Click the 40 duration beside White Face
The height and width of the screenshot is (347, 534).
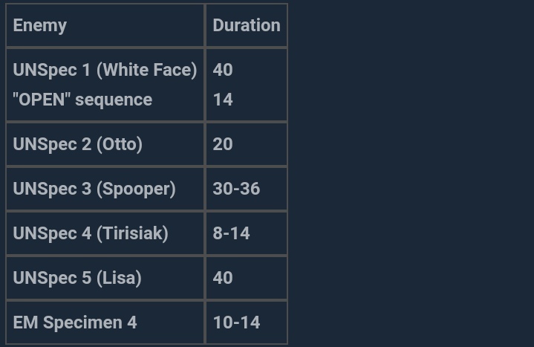[x=223, y=70]
